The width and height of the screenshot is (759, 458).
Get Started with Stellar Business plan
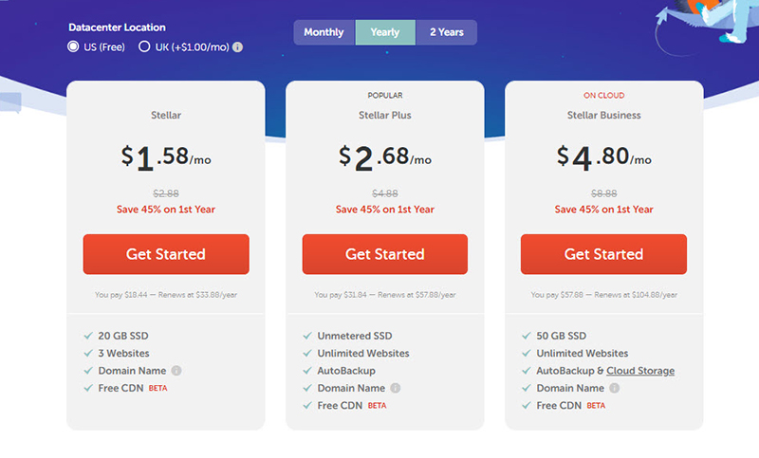[603, 254]
